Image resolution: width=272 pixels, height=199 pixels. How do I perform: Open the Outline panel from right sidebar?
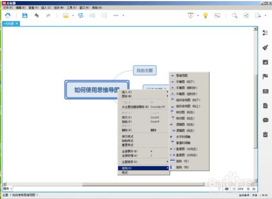pyautogui.click(x=265, y=33)
